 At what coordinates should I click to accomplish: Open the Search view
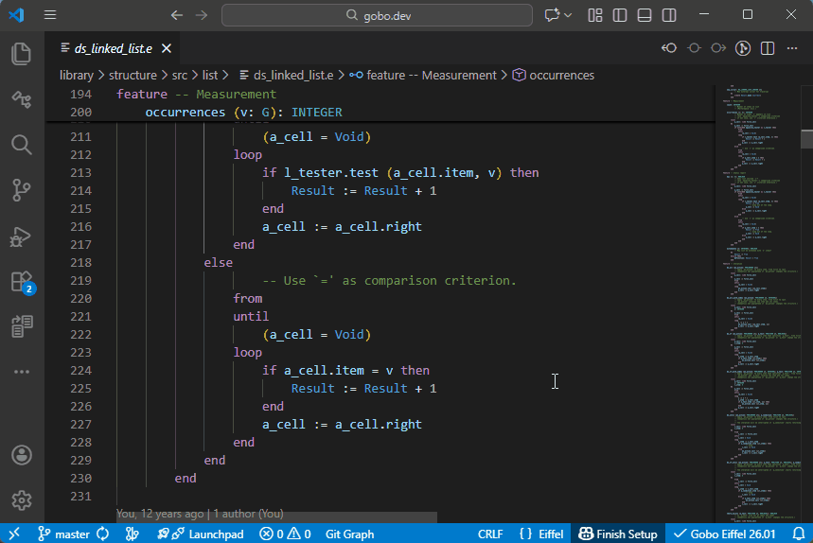coord(21,144)
